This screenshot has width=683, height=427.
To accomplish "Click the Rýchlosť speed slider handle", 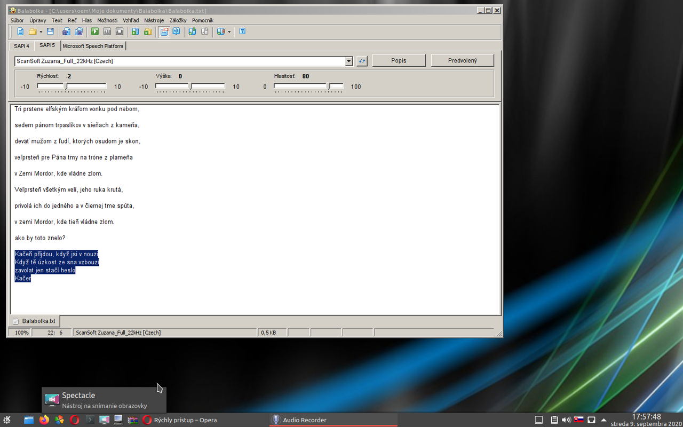I will [x=66, y=86].
